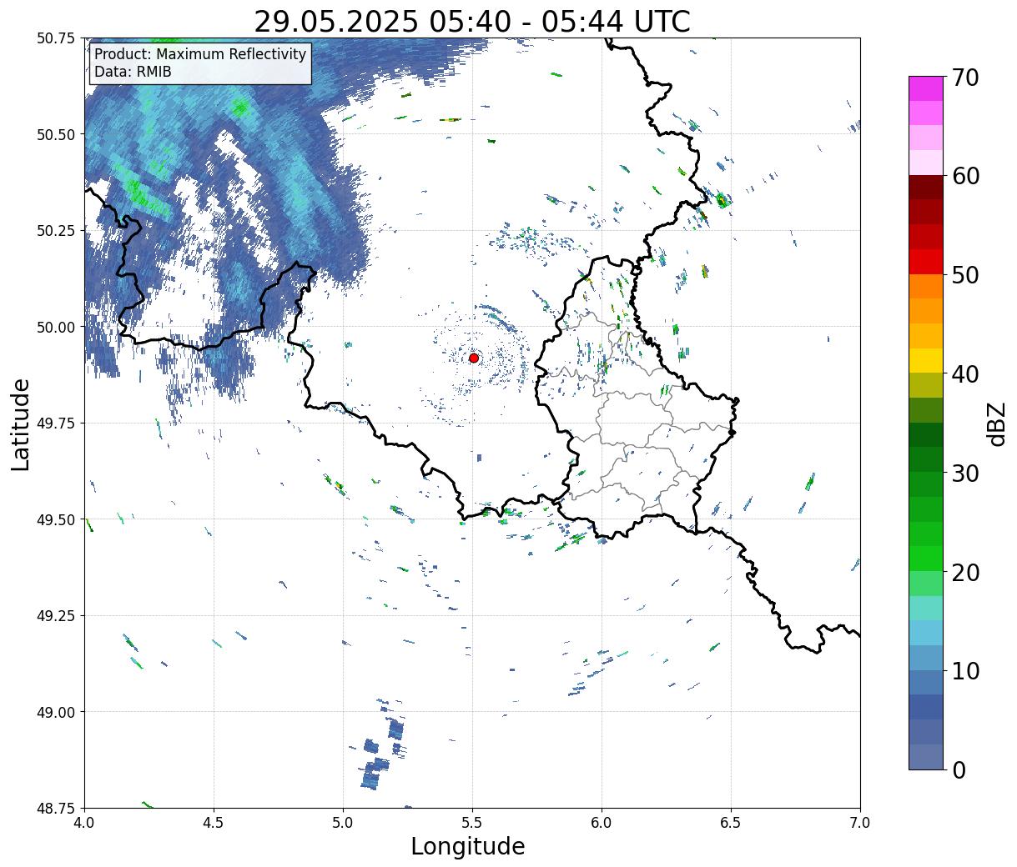
Task: Click the latitude tick label 49.75
Action: point(56,423)
